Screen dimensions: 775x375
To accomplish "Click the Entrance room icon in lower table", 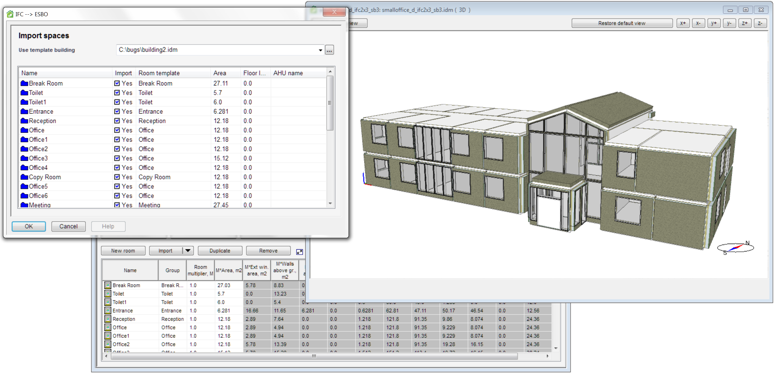I will click(x=108, y=311).
